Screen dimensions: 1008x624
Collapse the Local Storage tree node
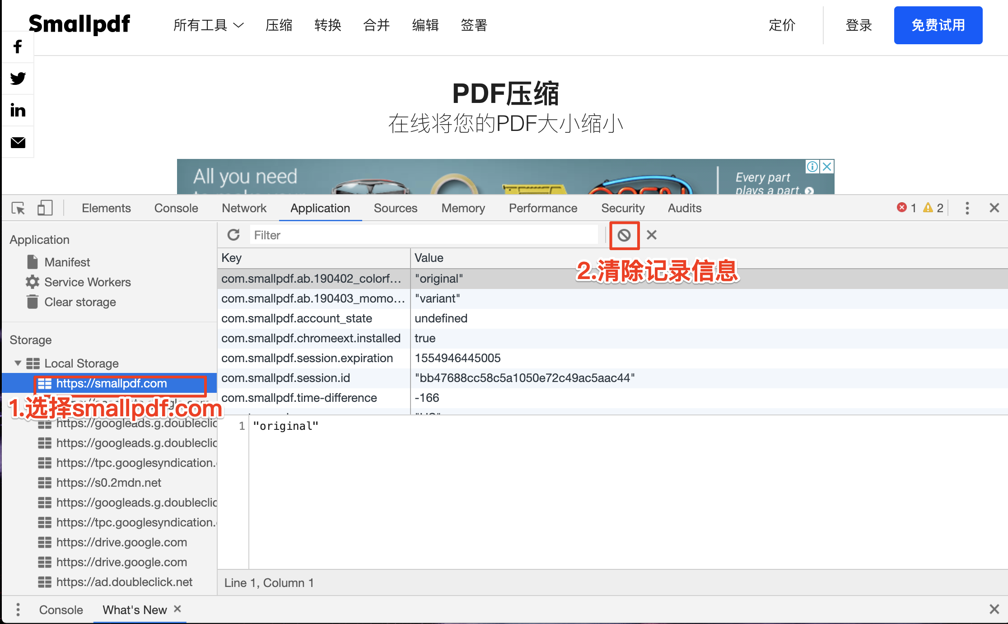18,363
